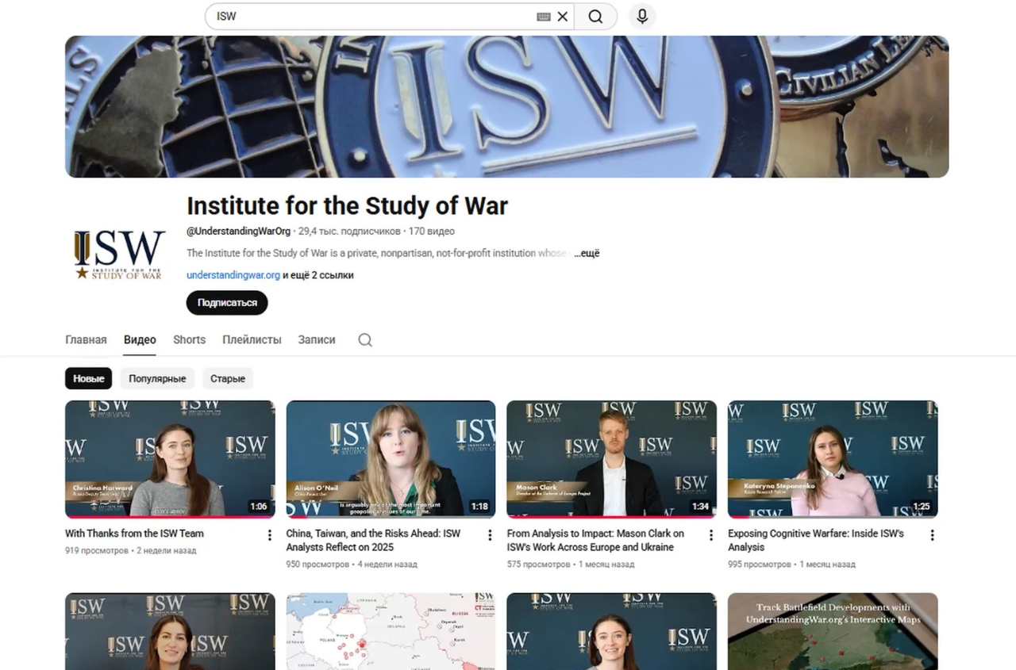Switch to the Shorts tab

[189, 340]
